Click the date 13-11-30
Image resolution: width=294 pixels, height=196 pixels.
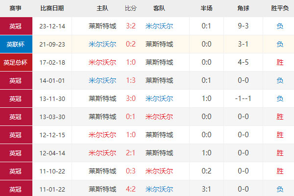(x=52, y=98)
